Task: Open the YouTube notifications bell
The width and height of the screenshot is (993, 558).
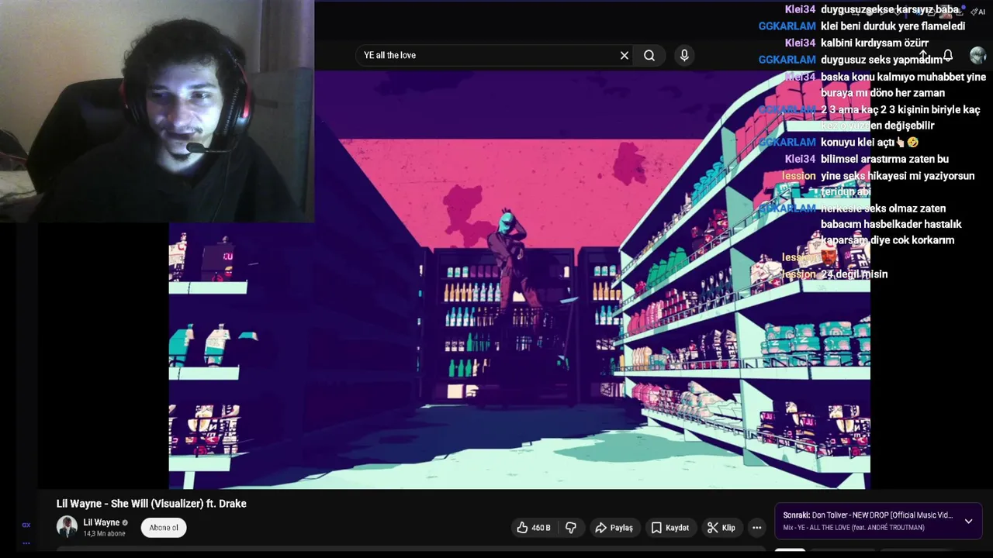Action: (x=947, y=56)
